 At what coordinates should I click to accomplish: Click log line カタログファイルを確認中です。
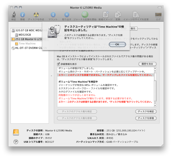pyautogui.click(x=75, y=92)
